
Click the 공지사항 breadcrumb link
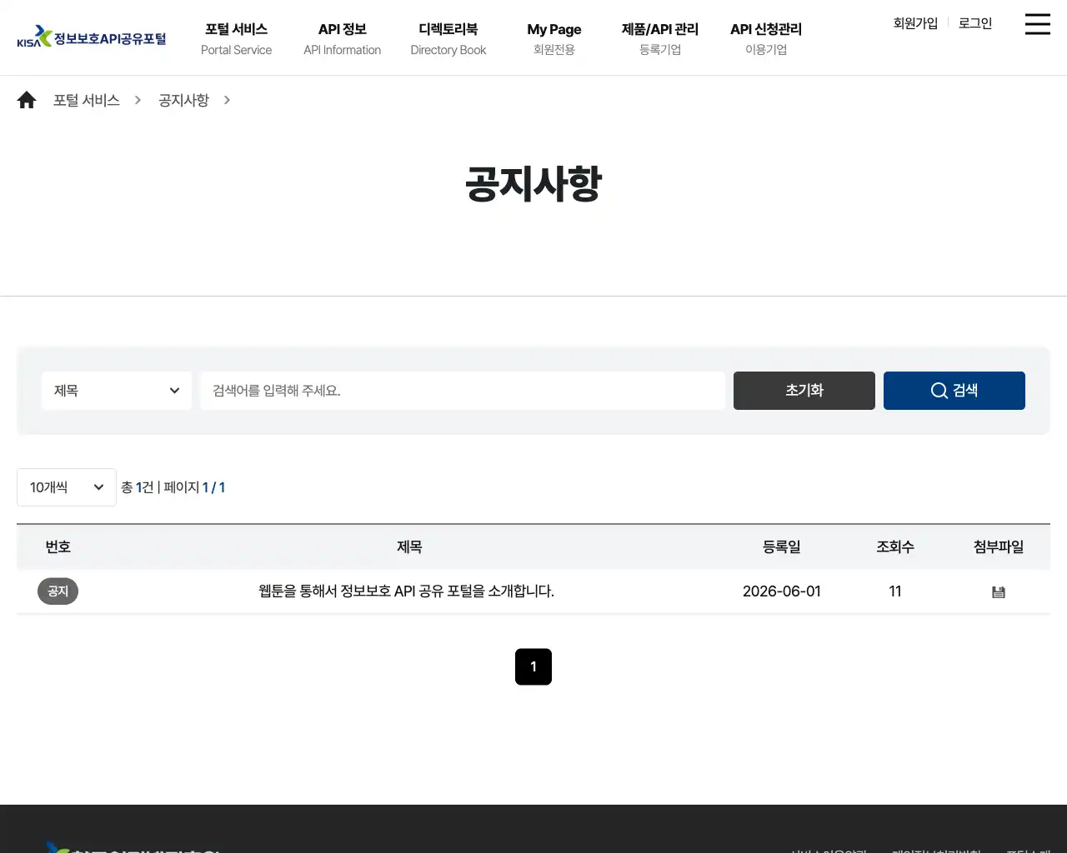pos(183,100)
